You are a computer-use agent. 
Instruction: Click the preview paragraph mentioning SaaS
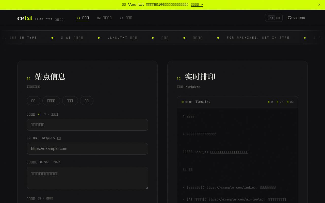215,152
